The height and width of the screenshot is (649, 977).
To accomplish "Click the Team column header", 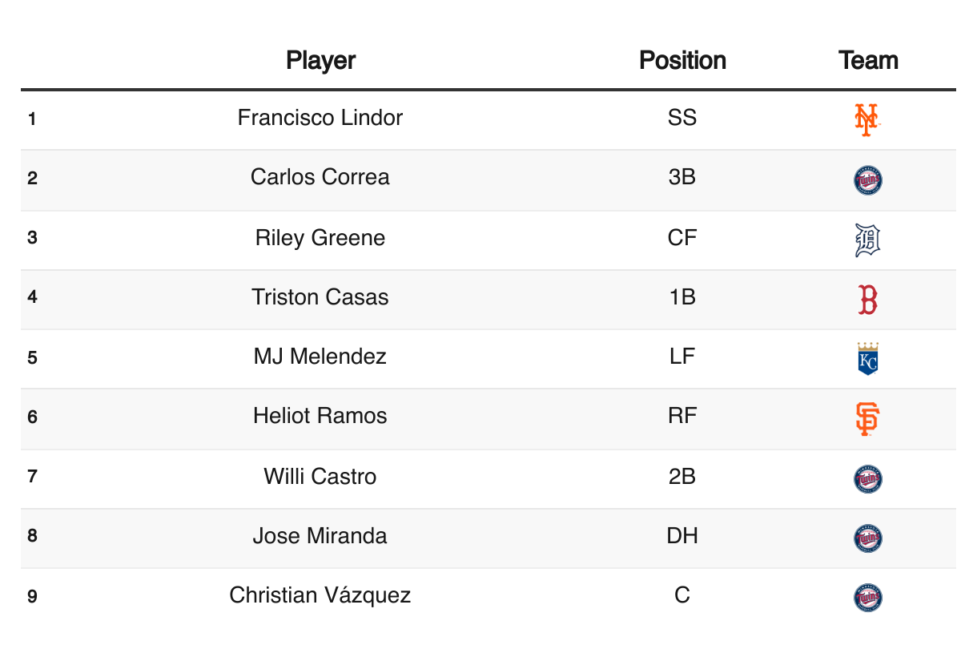I will 868,60.
